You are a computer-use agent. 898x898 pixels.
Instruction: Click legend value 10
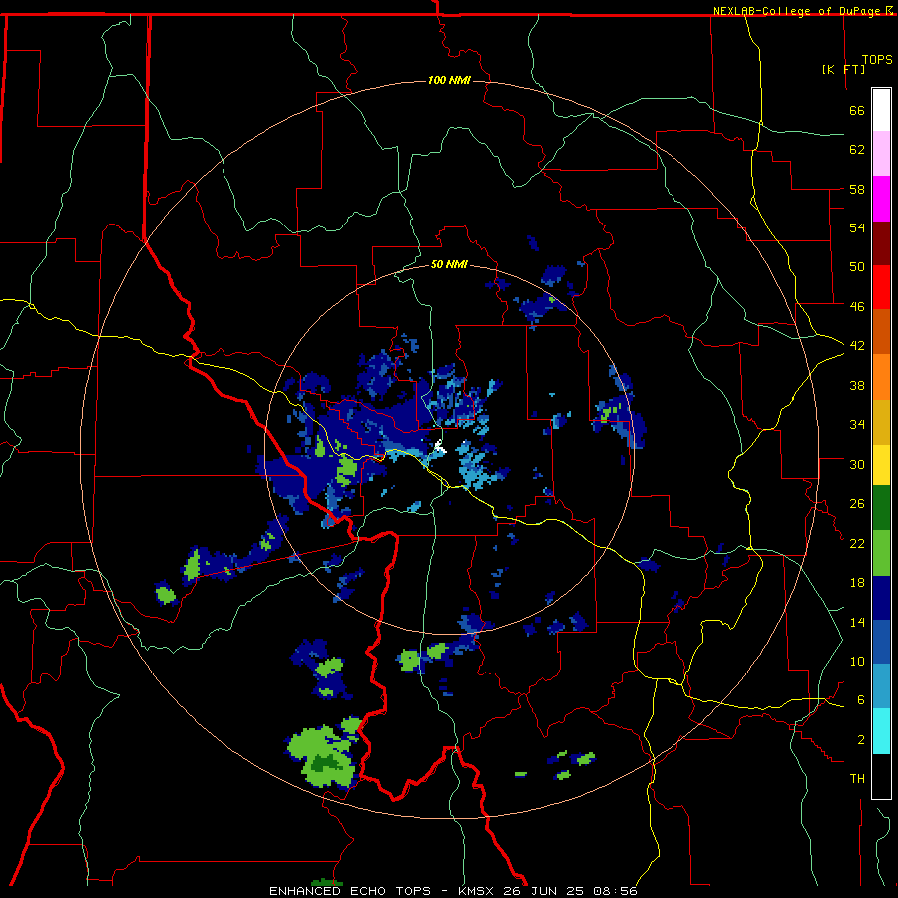tap(857, 661)
